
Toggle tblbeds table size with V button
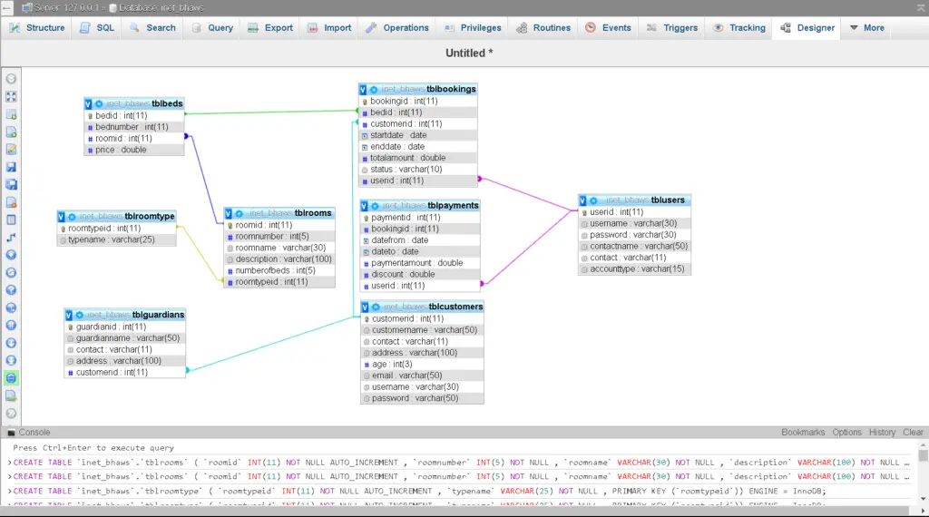[88, 104]
